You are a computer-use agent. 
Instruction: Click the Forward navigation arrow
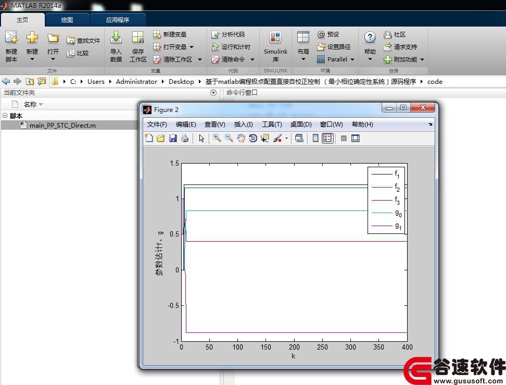click(x=17, y=81)
